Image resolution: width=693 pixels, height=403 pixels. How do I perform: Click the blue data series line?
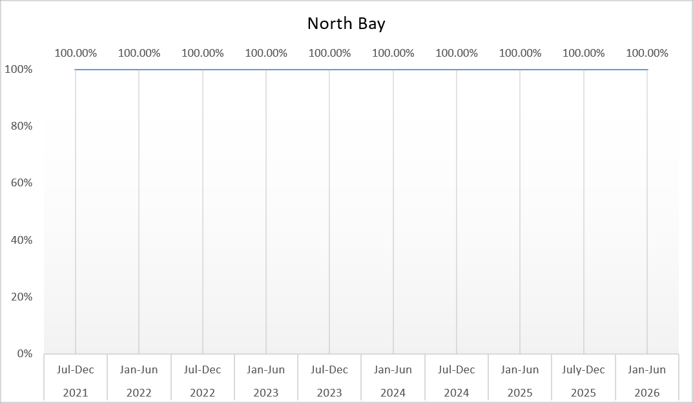361,69
